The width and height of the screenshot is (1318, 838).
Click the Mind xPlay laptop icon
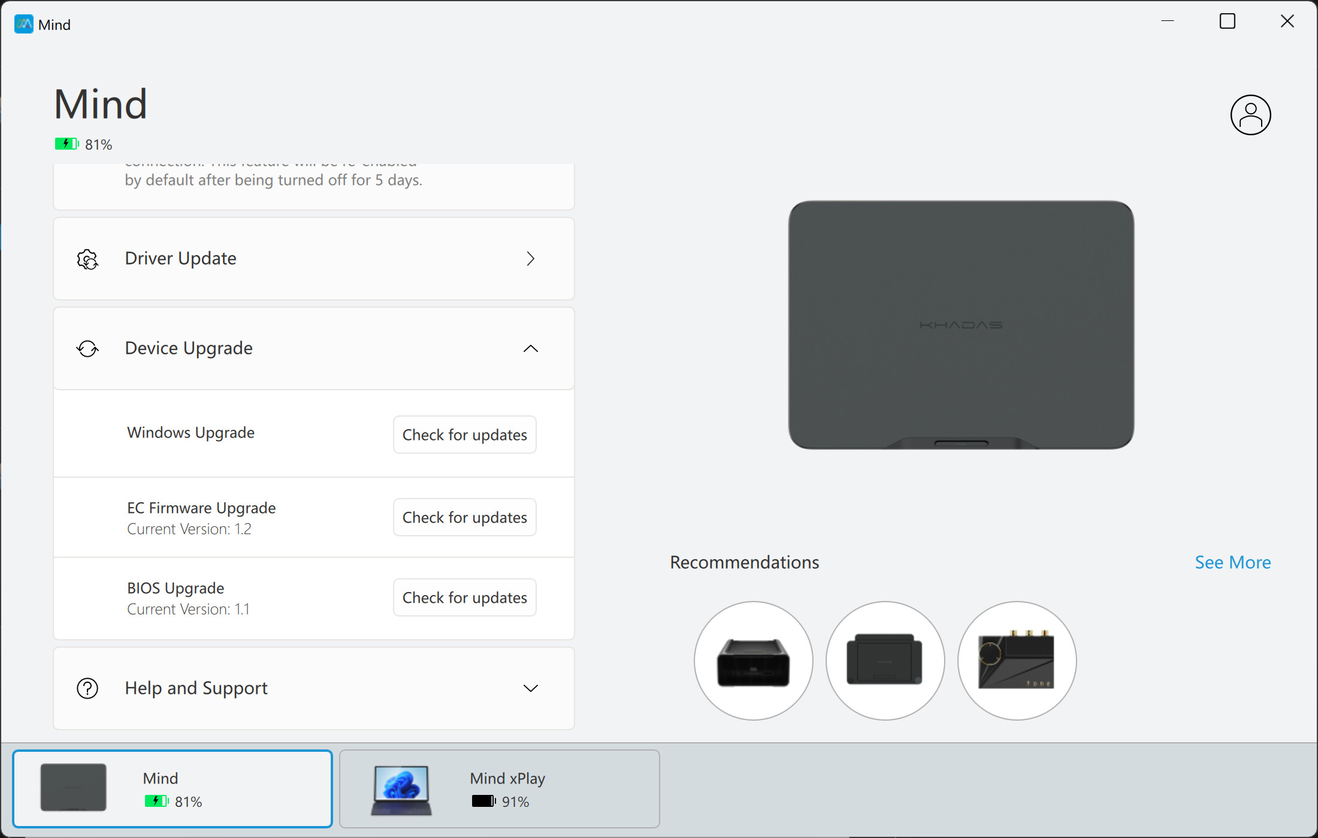coord(401,790)
